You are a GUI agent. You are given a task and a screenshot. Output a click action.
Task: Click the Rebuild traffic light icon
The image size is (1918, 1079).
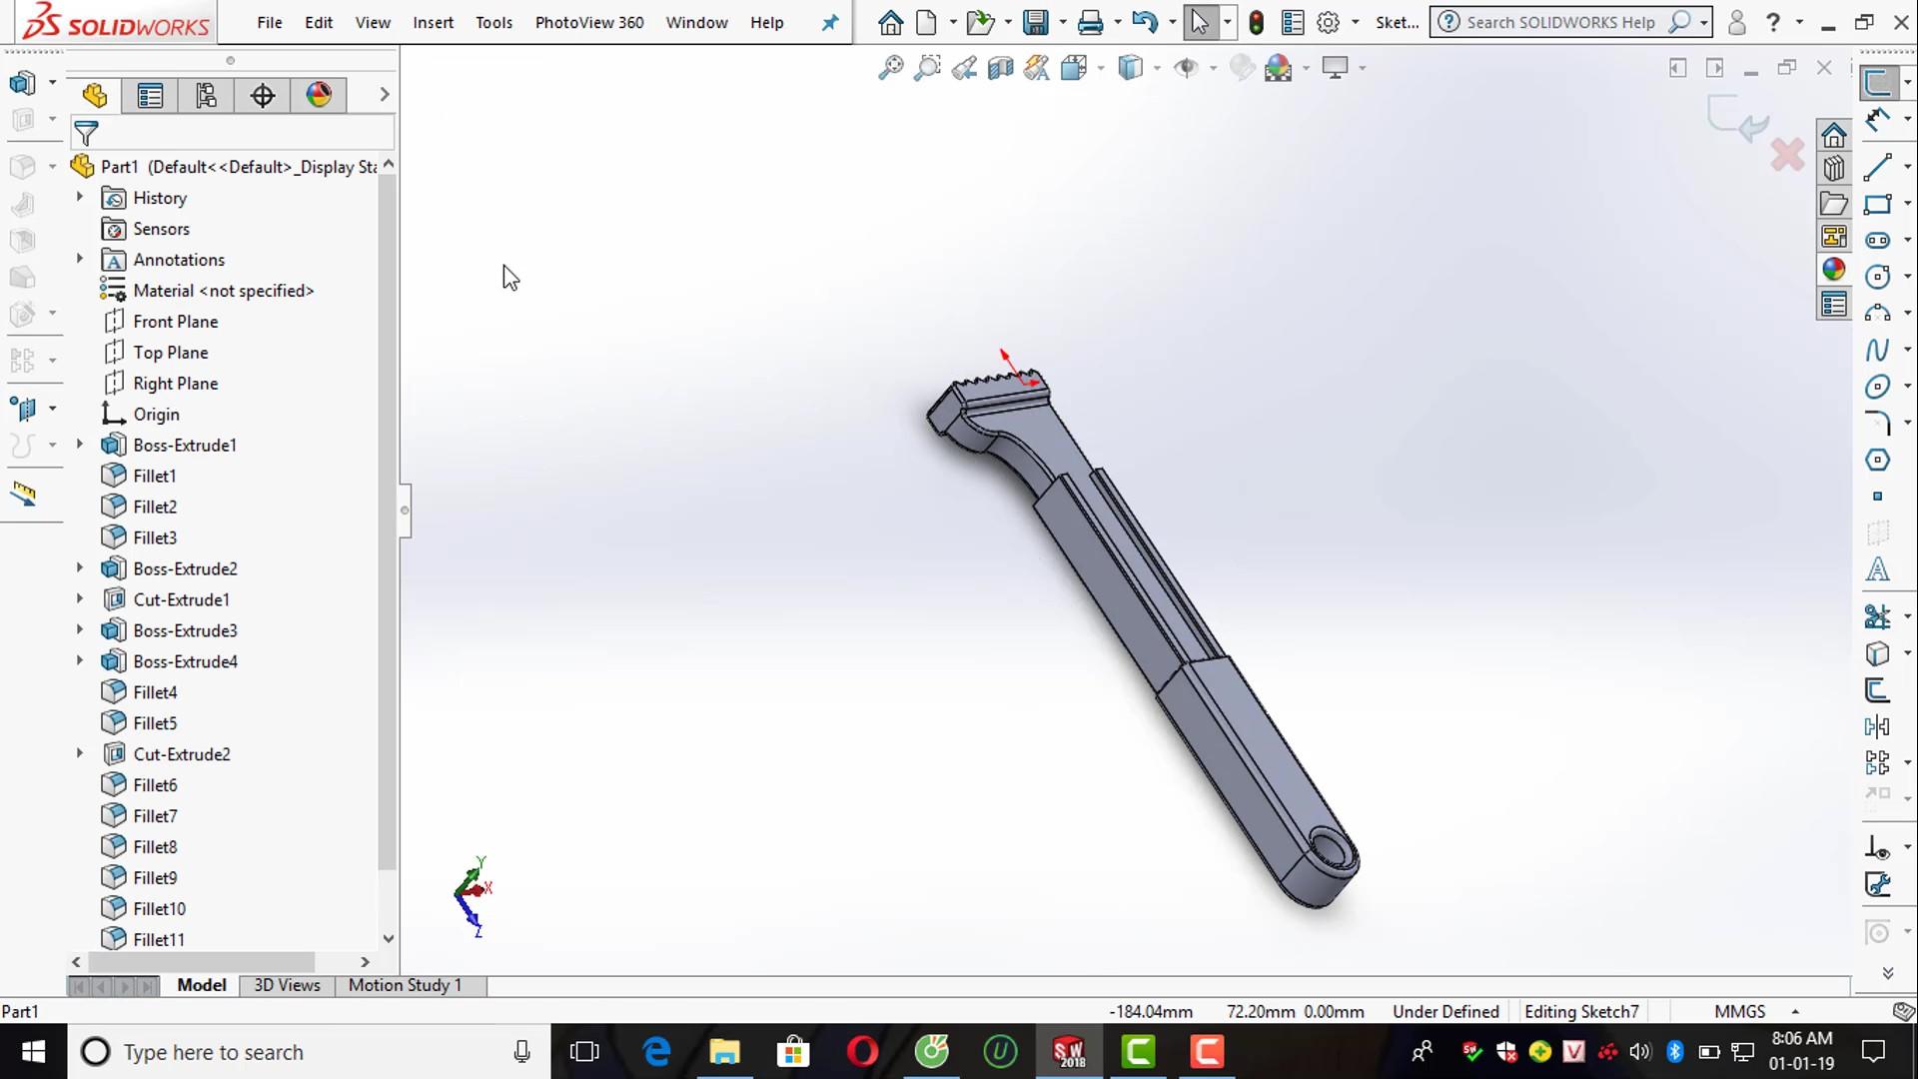[x=1256, y=22]
